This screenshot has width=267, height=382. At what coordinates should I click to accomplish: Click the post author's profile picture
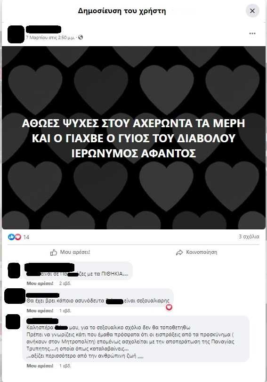point(16,34)
